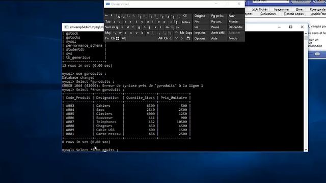This screenshot has height=183, width=326.
Task: Click the letter q key
Action: 117,27
